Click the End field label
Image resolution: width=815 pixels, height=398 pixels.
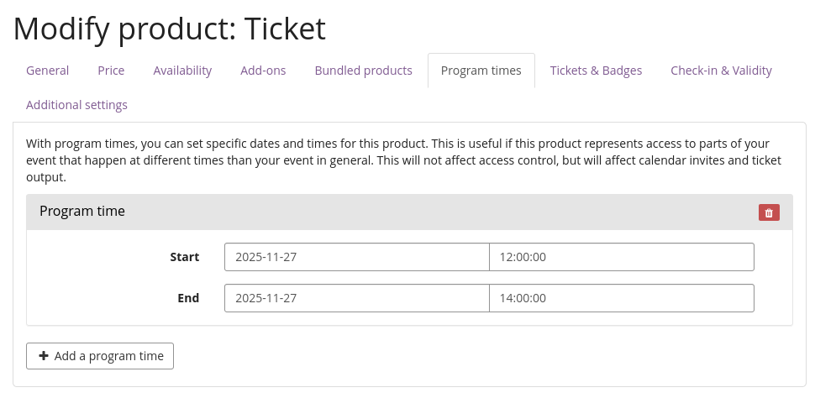[x=187, y=298]
